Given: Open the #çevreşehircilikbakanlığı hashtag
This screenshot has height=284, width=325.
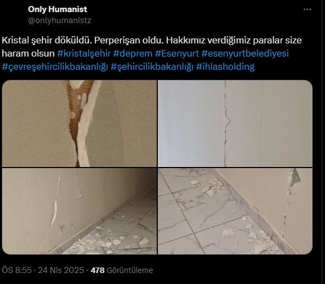Looking at the screenshot, I should click(55, 66).
